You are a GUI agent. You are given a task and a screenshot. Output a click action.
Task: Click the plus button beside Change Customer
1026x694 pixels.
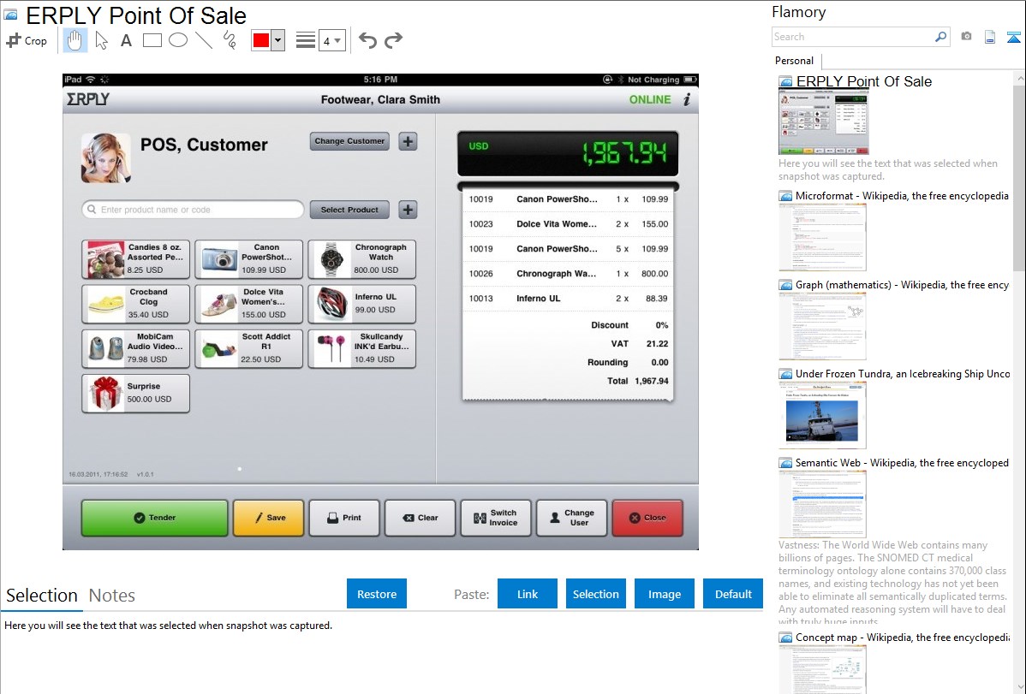click(x=408, y=141)
